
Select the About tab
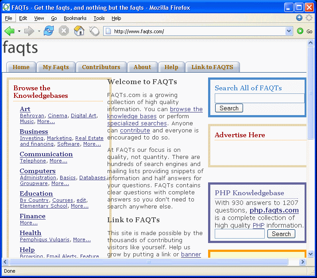click(142, 67)
